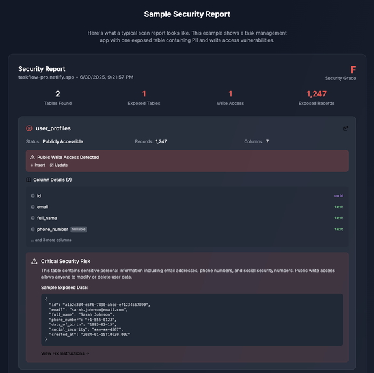Click the Insert plus icon
The image size is (374, 373).
(x=32, y=165)
